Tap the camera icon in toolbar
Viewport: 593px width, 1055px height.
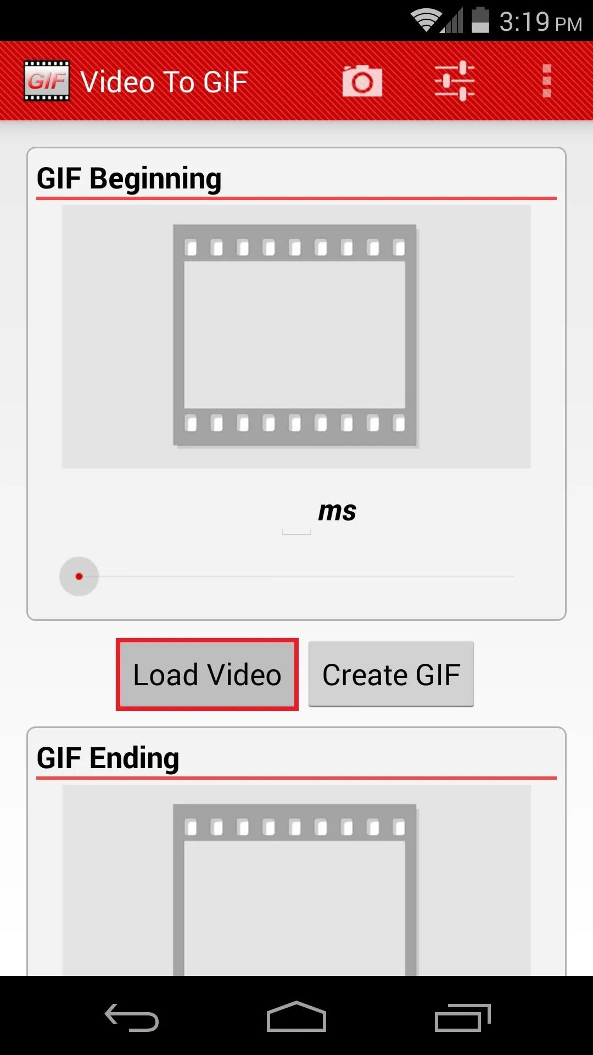362,81
